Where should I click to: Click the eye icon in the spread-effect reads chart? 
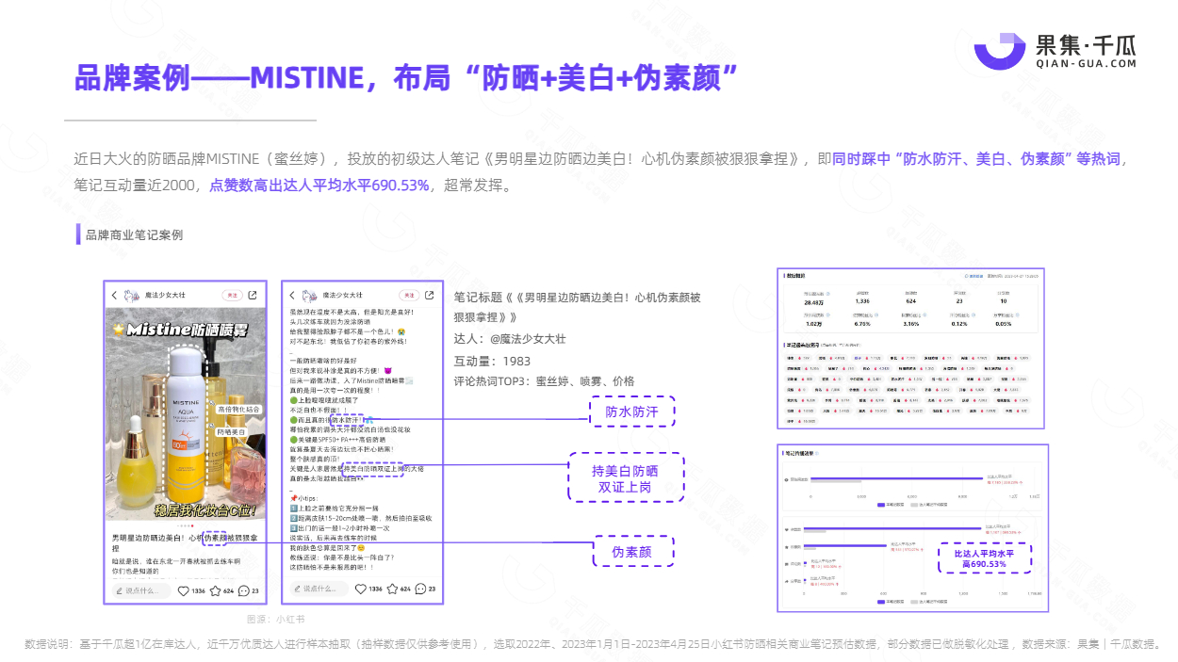pyautogui.click(x=786, y=479)
